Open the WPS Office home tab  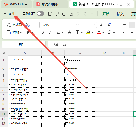pos(16,4)
